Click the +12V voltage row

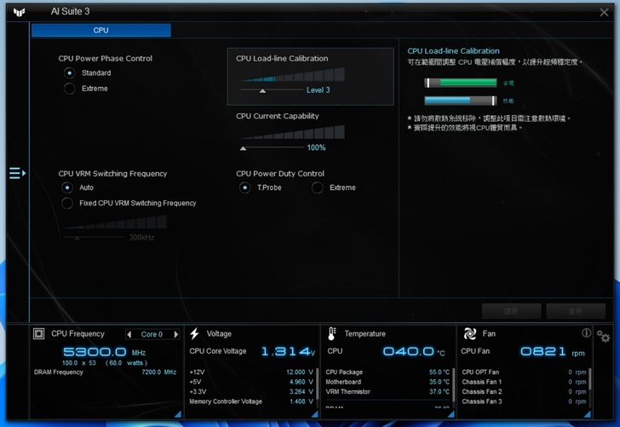(x=251, y=372)
